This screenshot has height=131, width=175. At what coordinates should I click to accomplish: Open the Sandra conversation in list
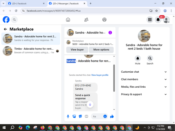click(31, 39)
